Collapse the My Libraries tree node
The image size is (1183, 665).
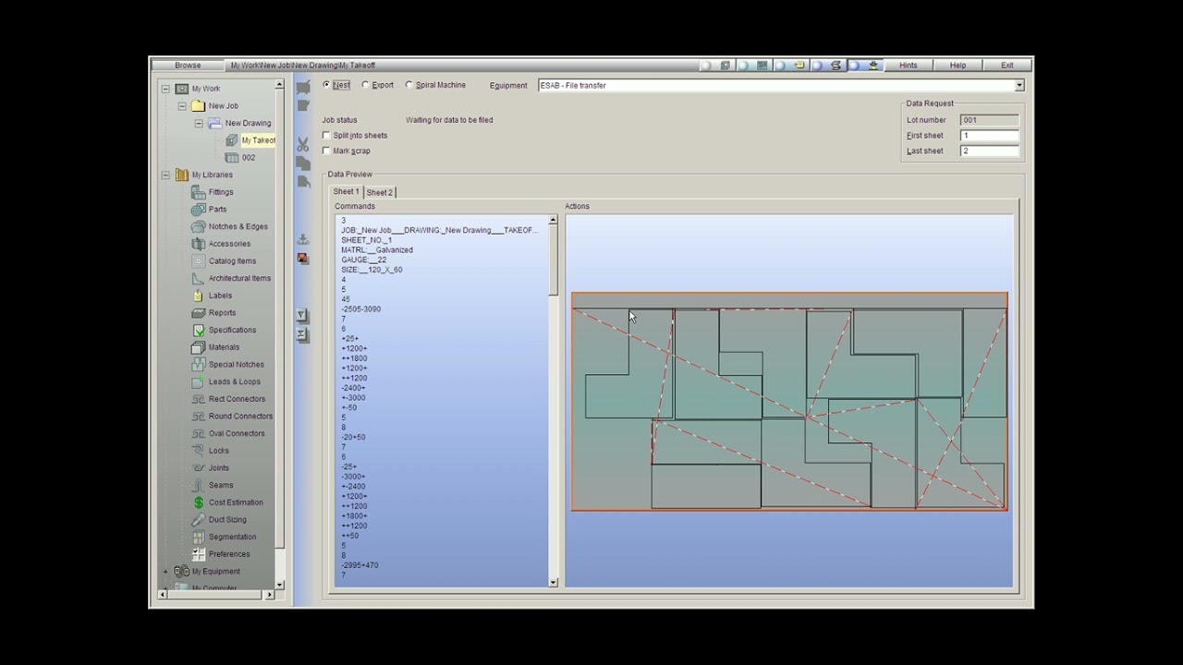[165, 175]
